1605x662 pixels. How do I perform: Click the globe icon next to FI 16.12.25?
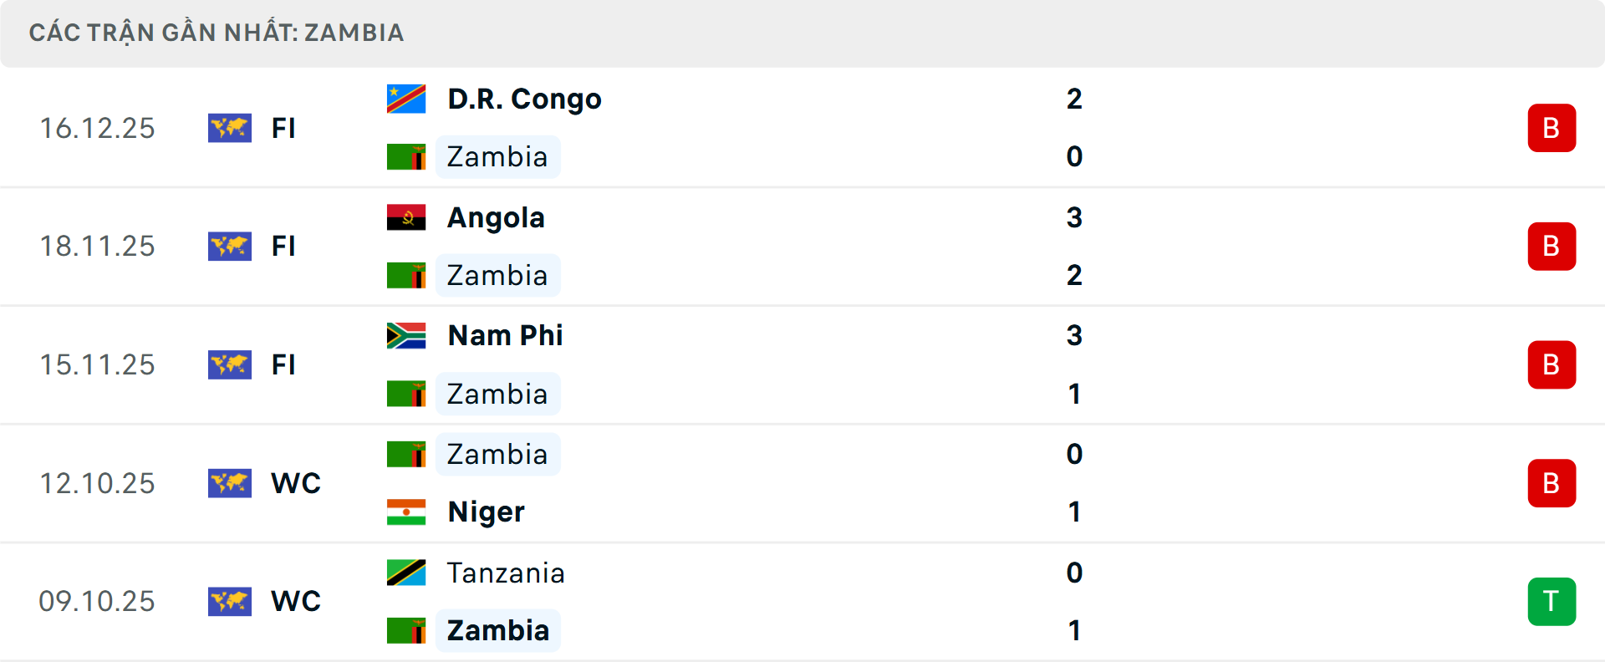pyautogui.click(x=230, y=128)
